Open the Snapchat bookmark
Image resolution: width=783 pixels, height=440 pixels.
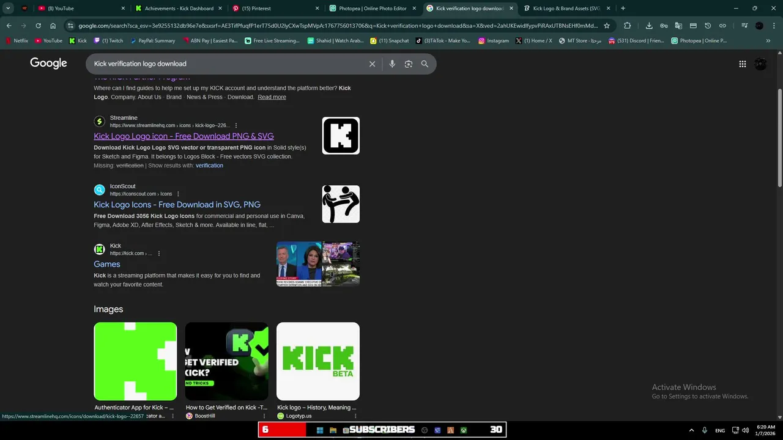coord(390,41)
